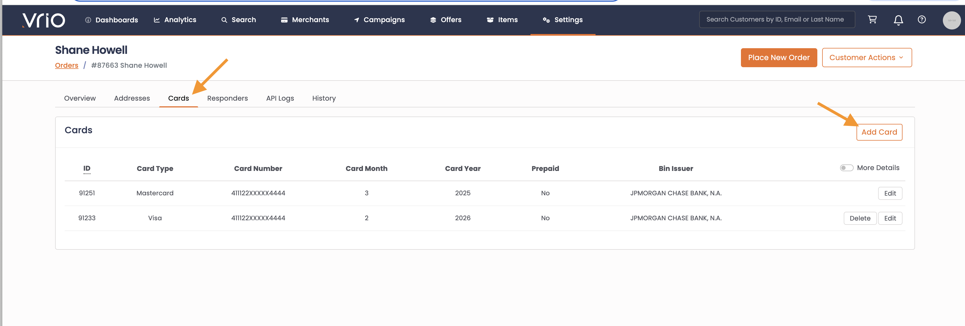Go to Search in the top navigation
Viewport: 965px width, 326px height.
point(239,20)
